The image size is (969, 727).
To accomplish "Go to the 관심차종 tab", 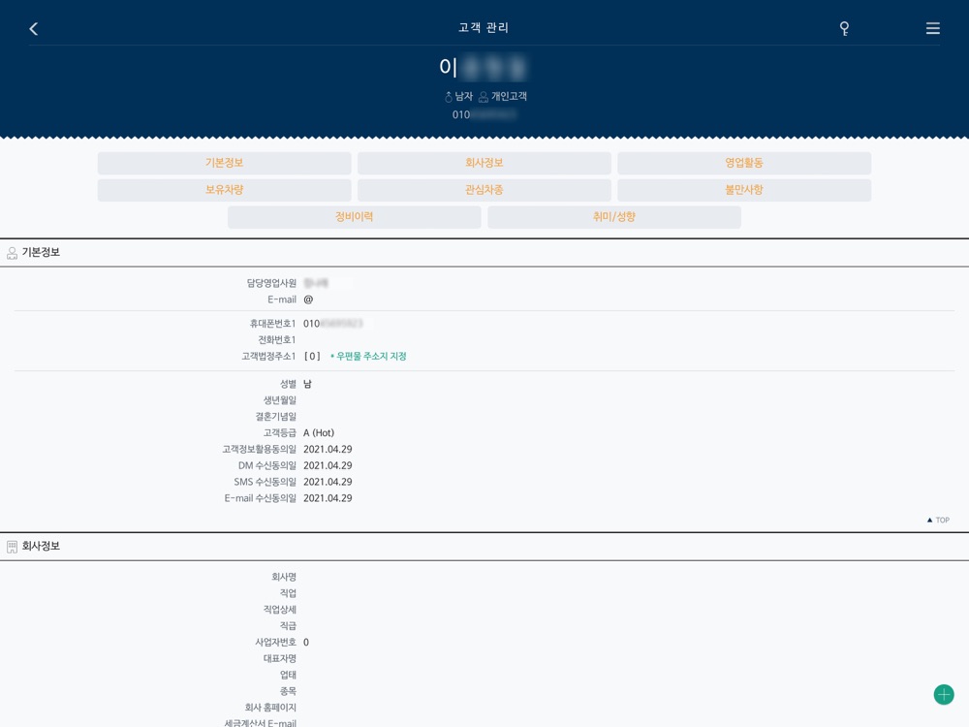I will click(x=484, y=190).
